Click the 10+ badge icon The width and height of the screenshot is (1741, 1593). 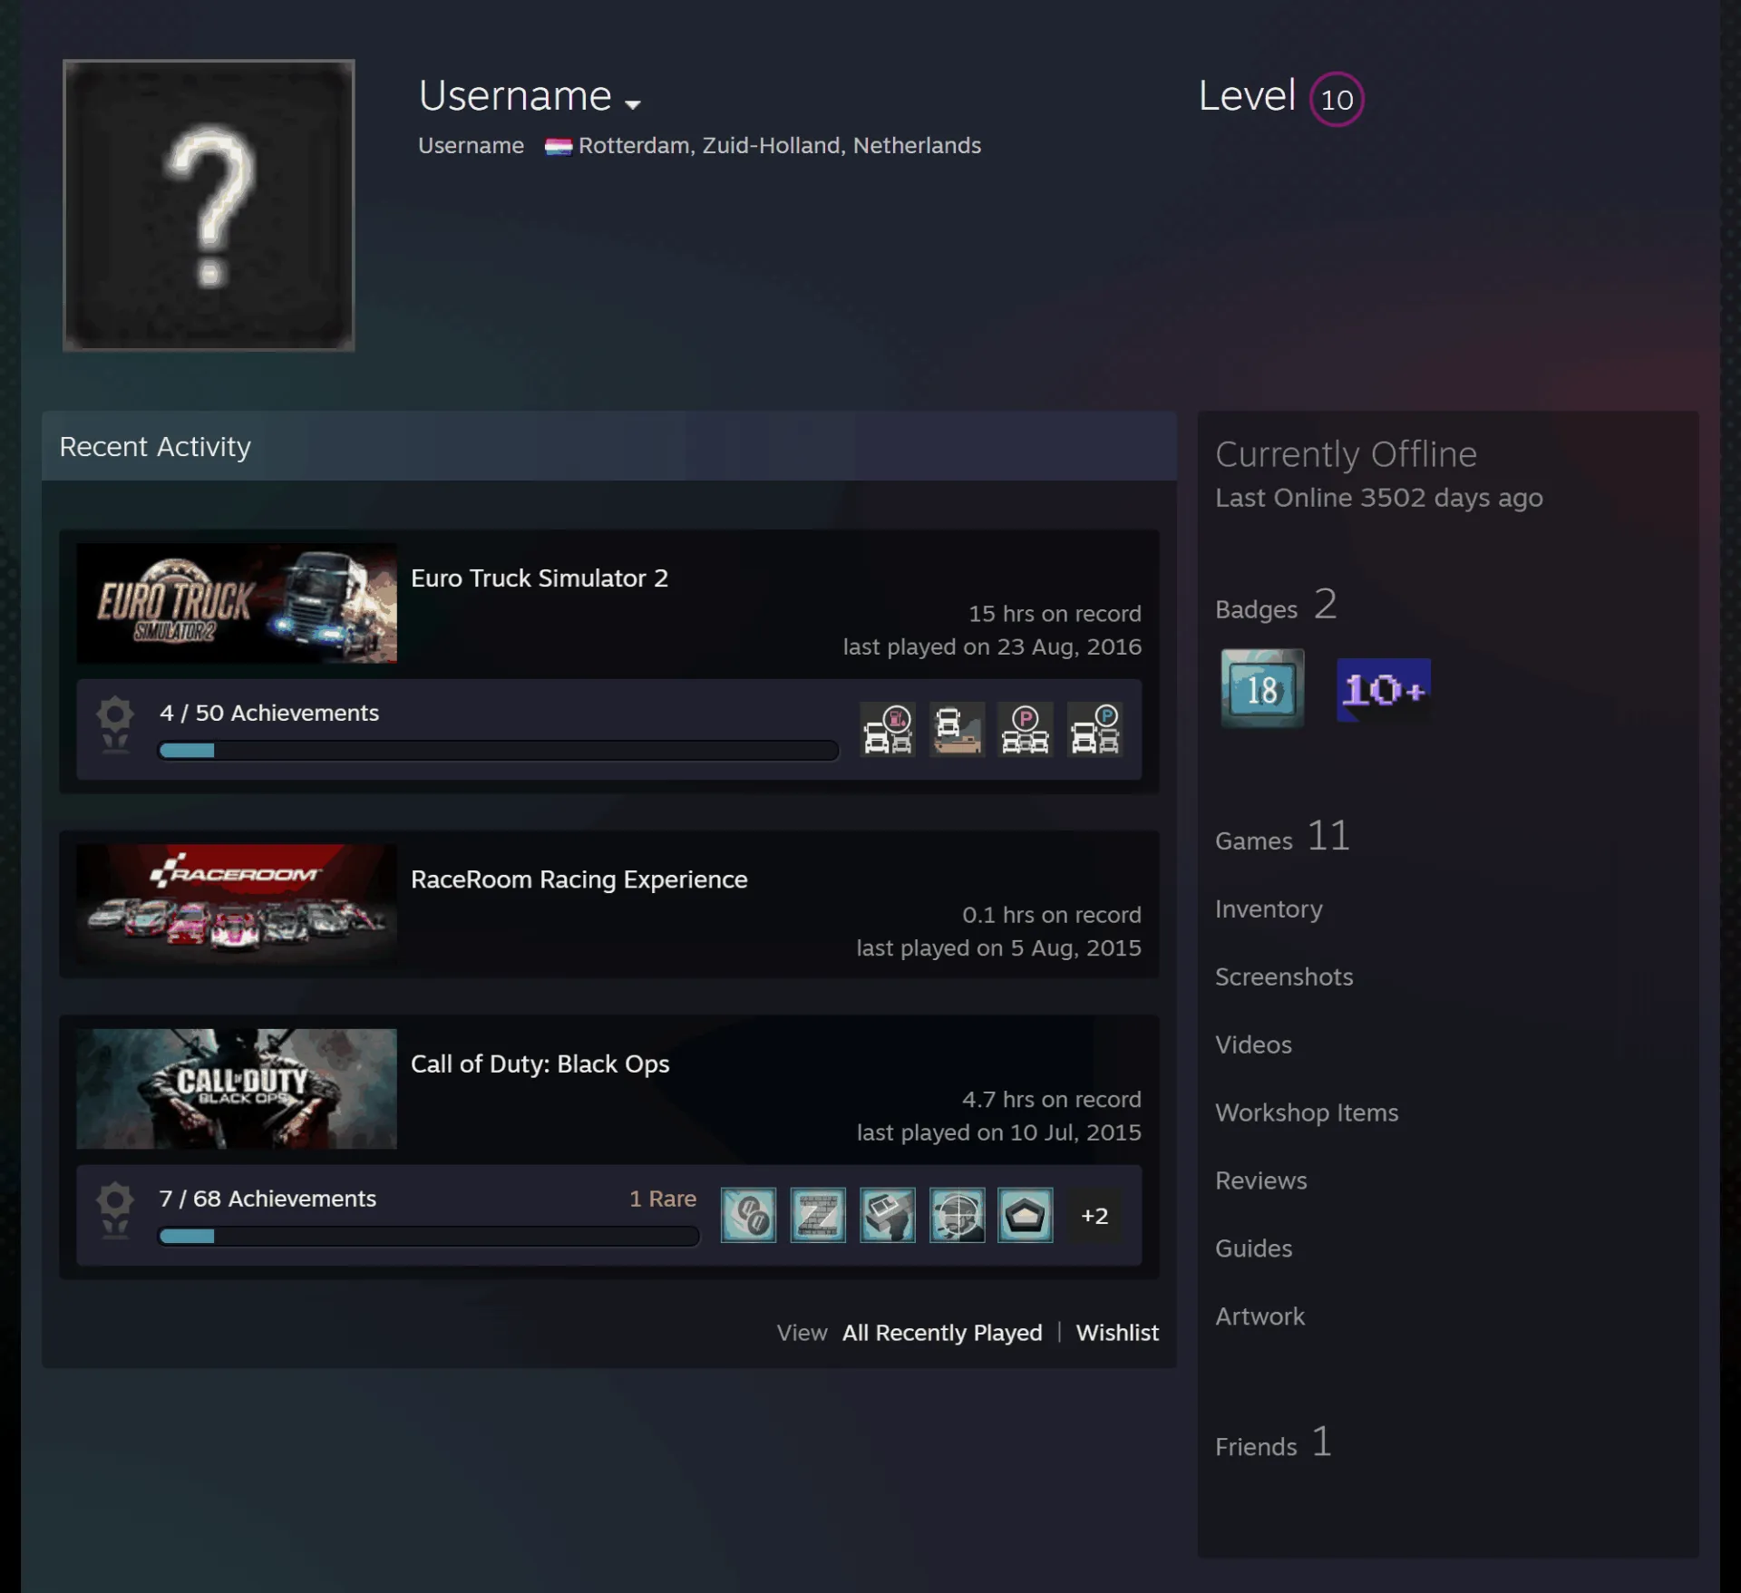click(x=1384, y=690)
